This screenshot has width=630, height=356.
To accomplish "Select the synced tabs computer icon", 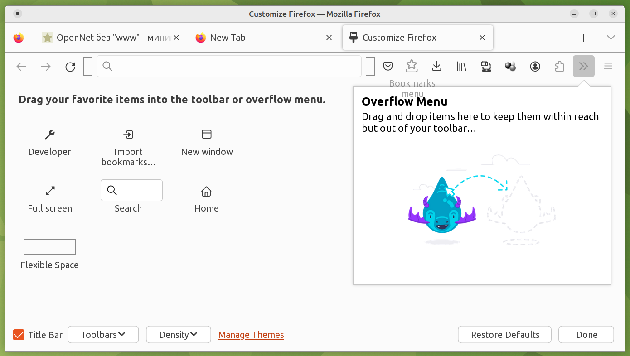I will pos(486,66).
